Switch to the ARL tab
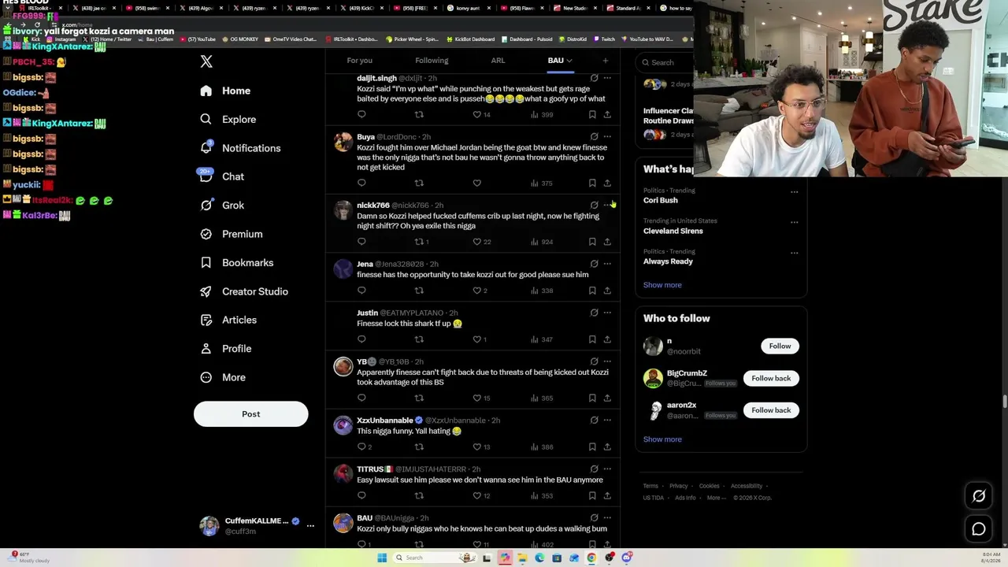The height and width of the screenshot is (567, 1008). tap(498, 61)
